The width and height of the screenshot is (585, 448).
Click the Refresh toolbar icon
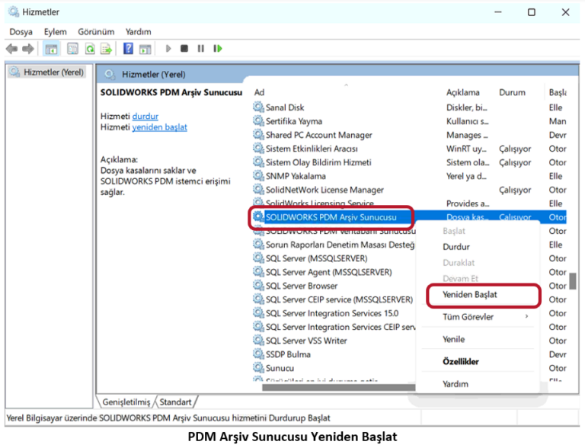90,49
